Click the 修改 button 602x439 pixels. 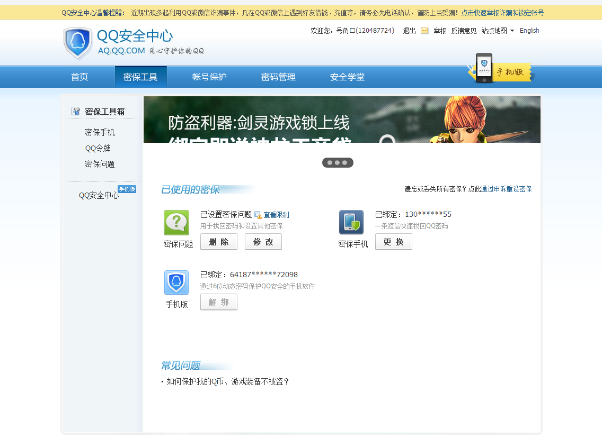(x=263, y=242)
